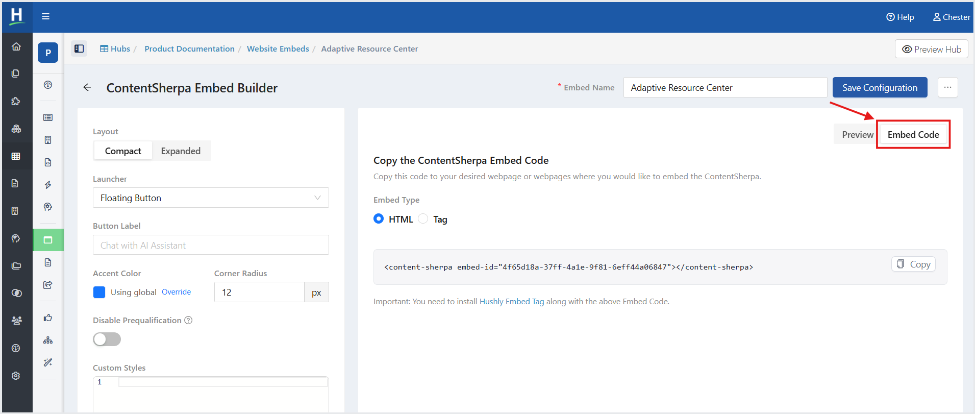Focus the Button Label input field
The image size is (975, 414).
pyautogui.click(x=211, y=245)
